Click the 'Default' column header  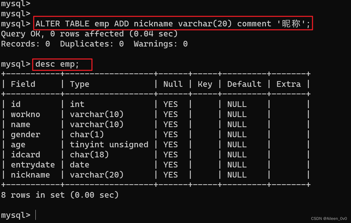pos(244,84)
